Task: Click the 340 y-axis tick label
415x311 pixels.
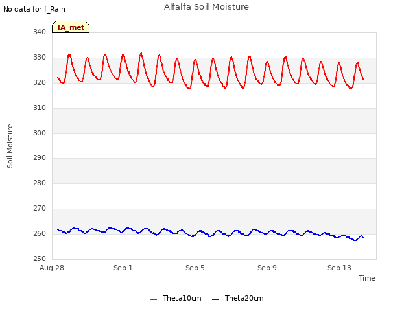Action: click(40, 32)
